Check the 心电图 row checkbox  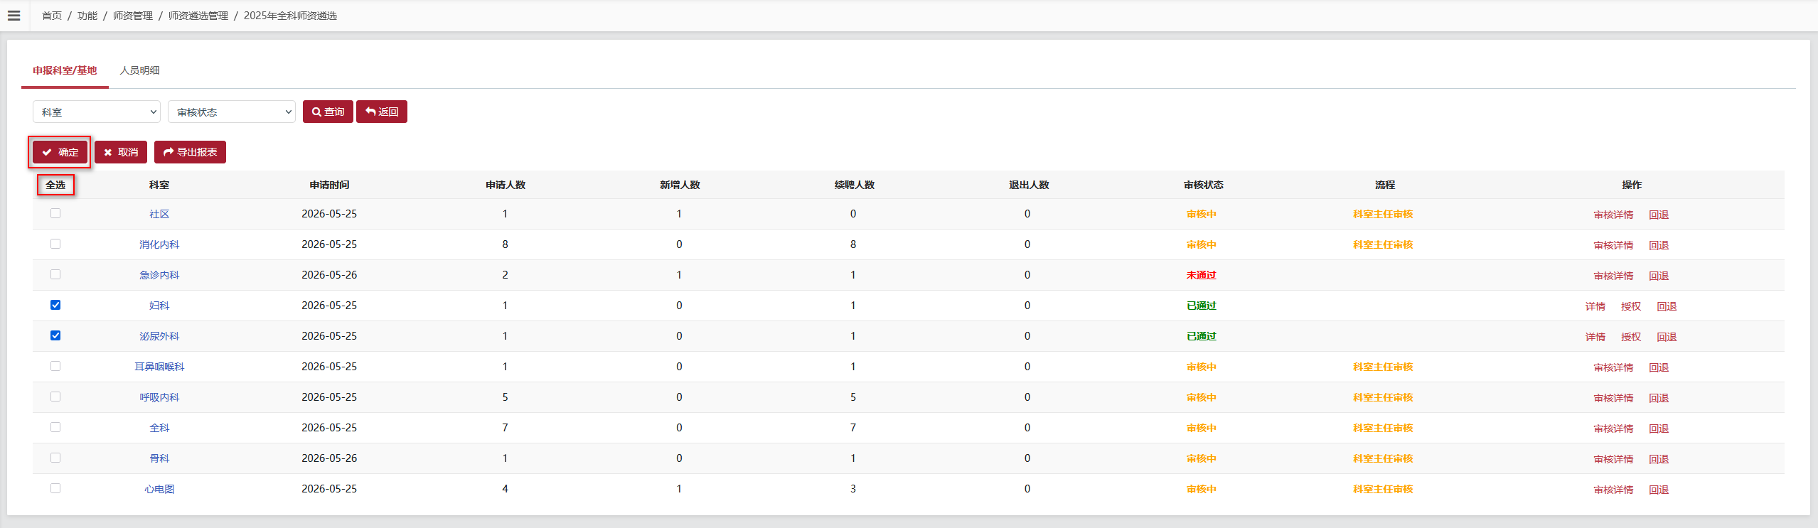[x=55, y=488]
